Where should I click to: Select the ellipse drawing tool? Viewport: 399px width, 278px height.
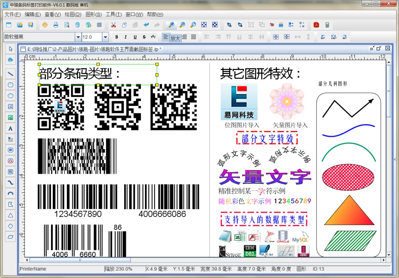pos(11,96)
